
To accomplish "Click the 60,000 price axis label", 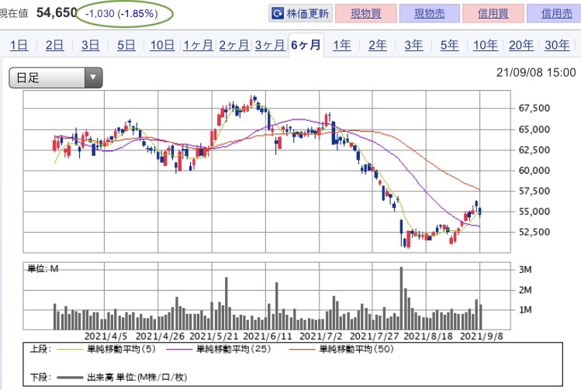I will click(x=534, y=171).
